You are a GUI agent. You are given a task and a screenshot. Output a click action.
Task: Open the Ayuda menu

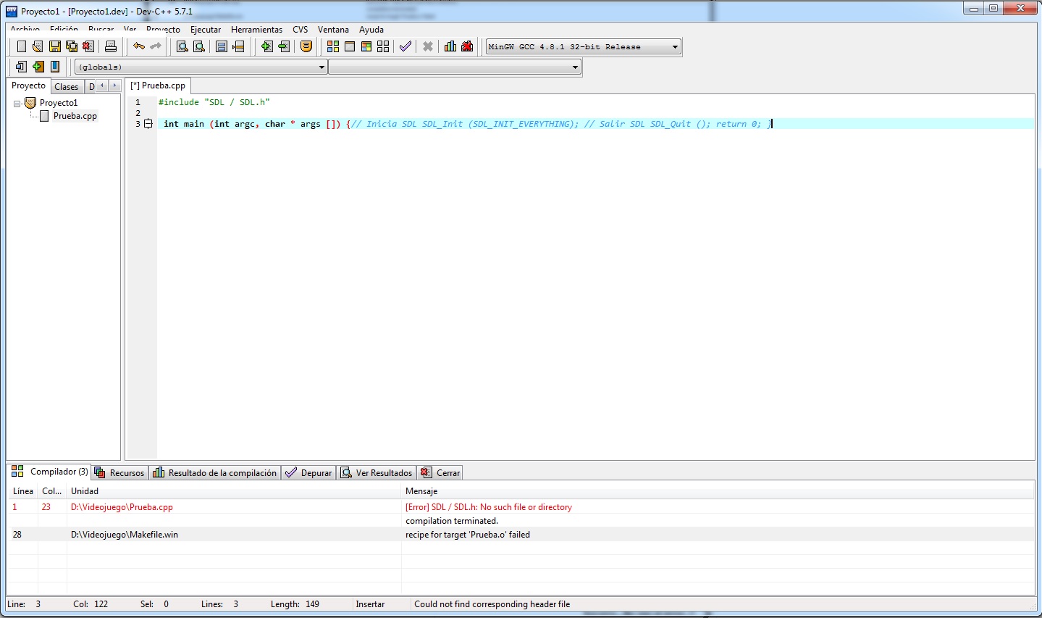click(x=371, y=30)
